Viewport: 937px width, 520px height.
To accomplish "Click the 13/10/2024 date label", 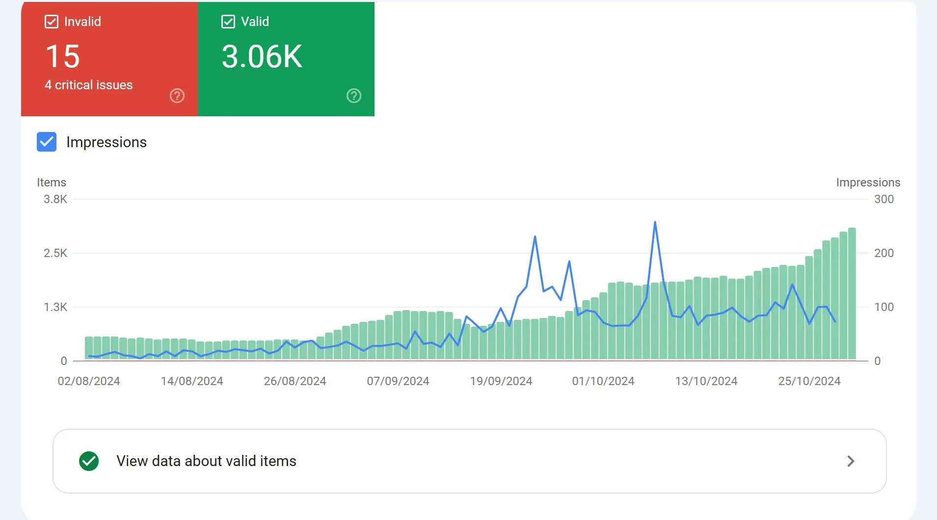I will (706, 381).
